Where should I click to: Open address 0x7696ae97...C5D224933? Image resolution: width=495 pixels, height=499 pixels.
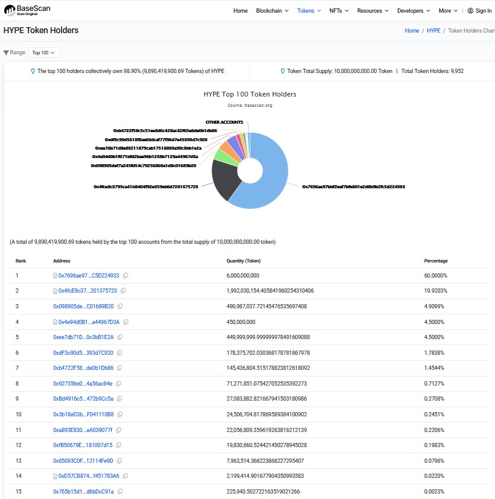click(x=89, y=276)
